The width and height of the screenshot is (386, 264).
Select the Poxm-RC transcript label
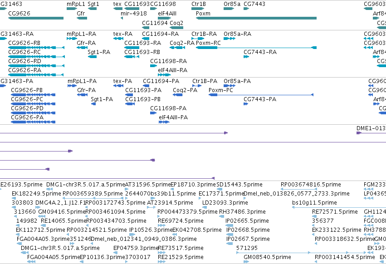coord(208,43)
